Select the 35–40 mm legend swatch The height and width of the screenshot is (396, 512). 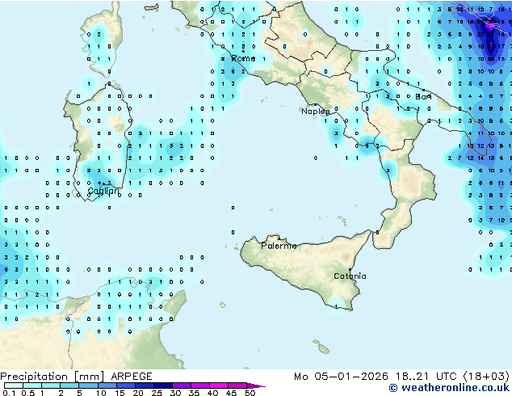(x=199, y=385)
